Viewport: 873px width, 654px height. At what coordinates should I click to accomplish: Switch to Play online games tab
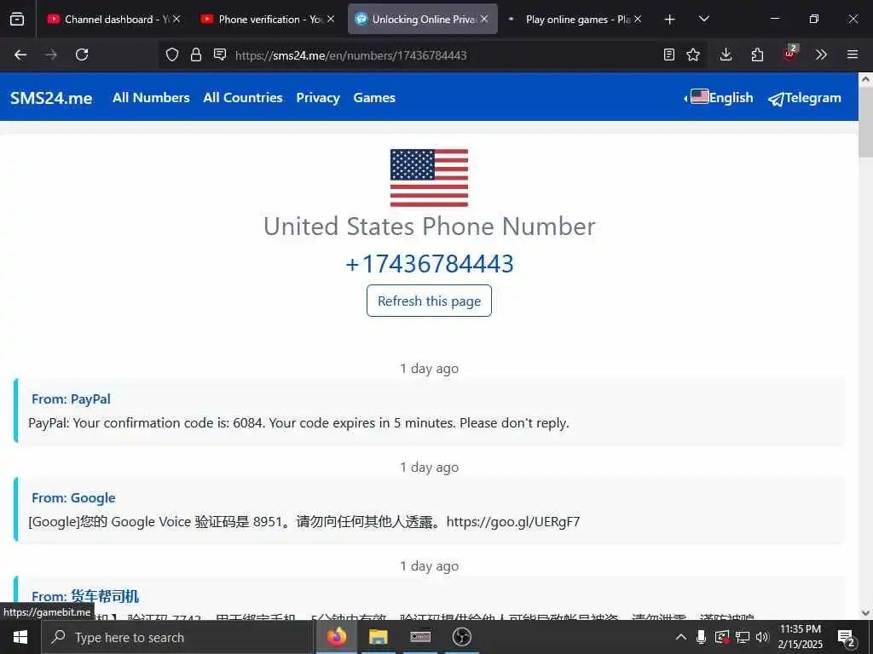[x=576, y=20]
